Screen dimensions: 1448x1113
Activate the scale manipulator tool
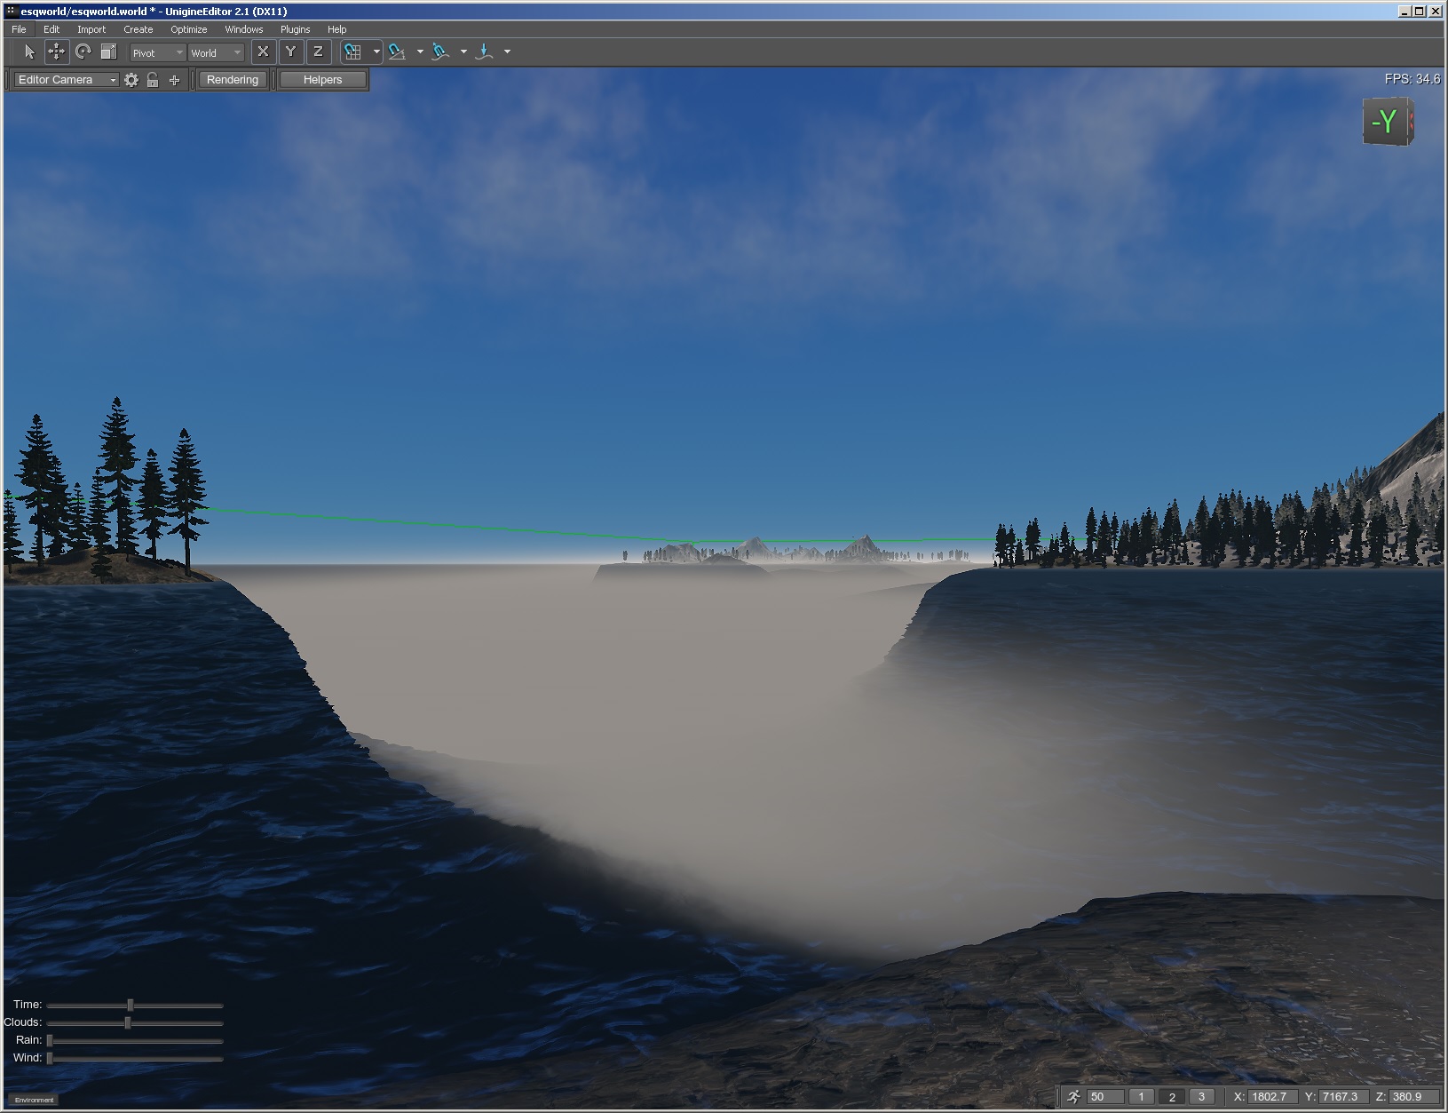(x=108, y=52)
